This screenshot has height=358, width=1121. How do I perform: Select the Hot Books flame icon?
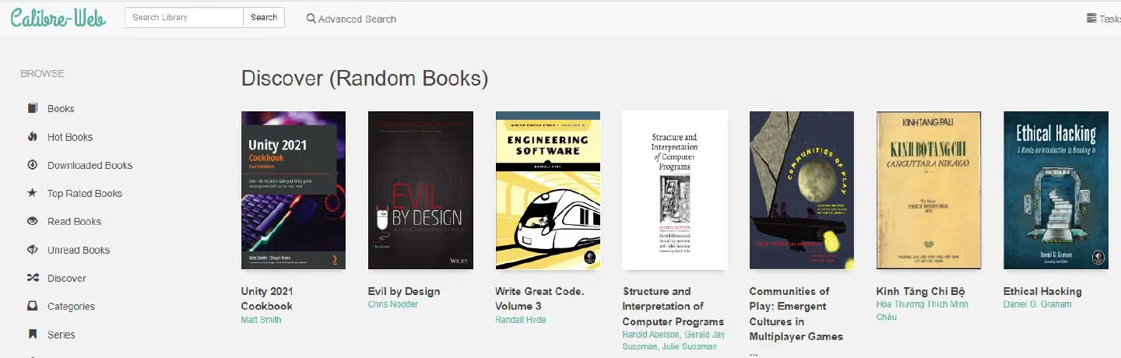[33, 137]
